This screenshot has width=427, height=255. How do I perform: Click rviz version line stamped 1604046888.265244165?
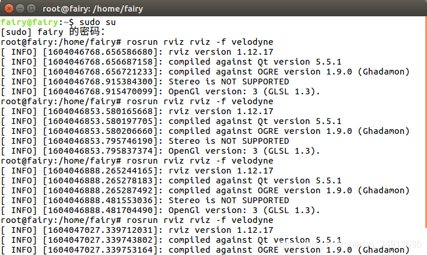[137, 171]
